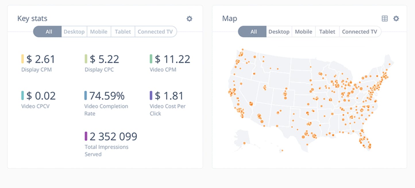
Task: Filter the Map by Mobile
Action: click(304, 32)
